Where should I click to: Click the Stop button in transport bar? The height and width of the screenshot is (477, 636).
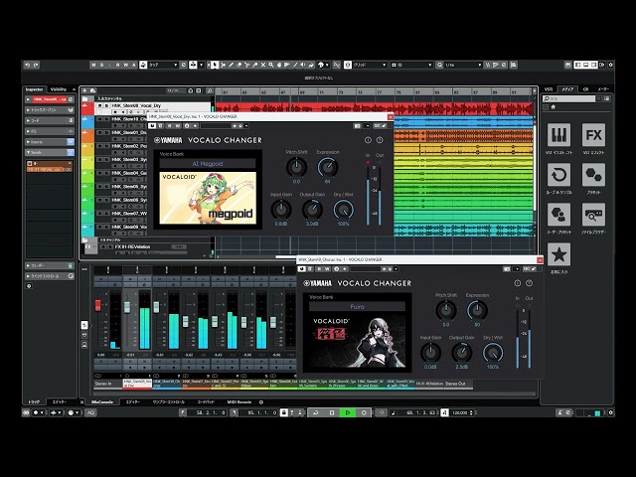click(332, 413)
